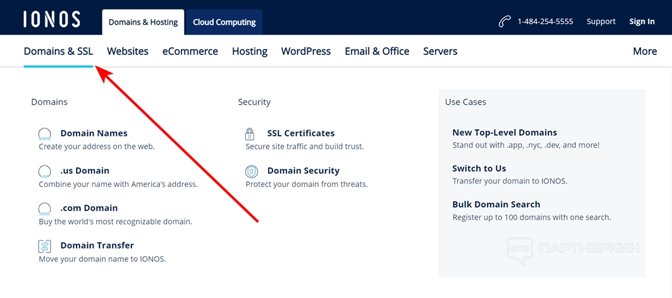The width and height of the screenshot is (672, 298).
Task: Click the Domain Names globe icon
Action: [45, 134]
